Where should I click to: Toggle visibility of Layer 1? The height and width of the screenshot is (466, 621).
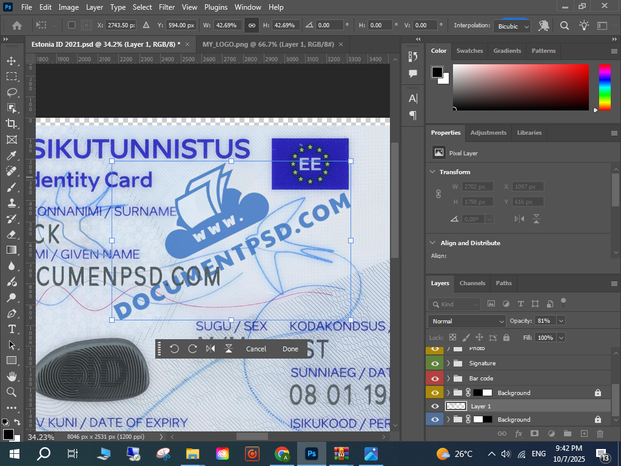click(435, 407)
